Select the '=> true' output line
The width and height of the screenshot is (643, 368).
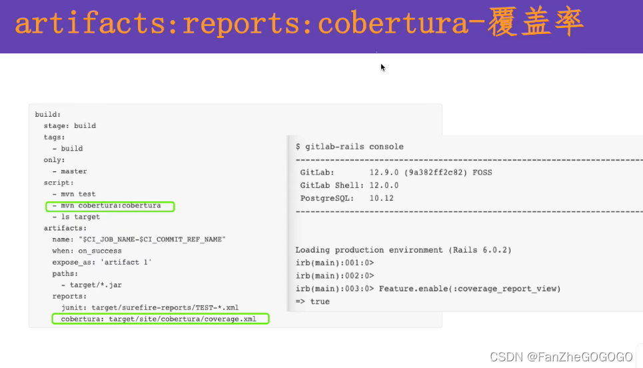click(x=313, y=302)
